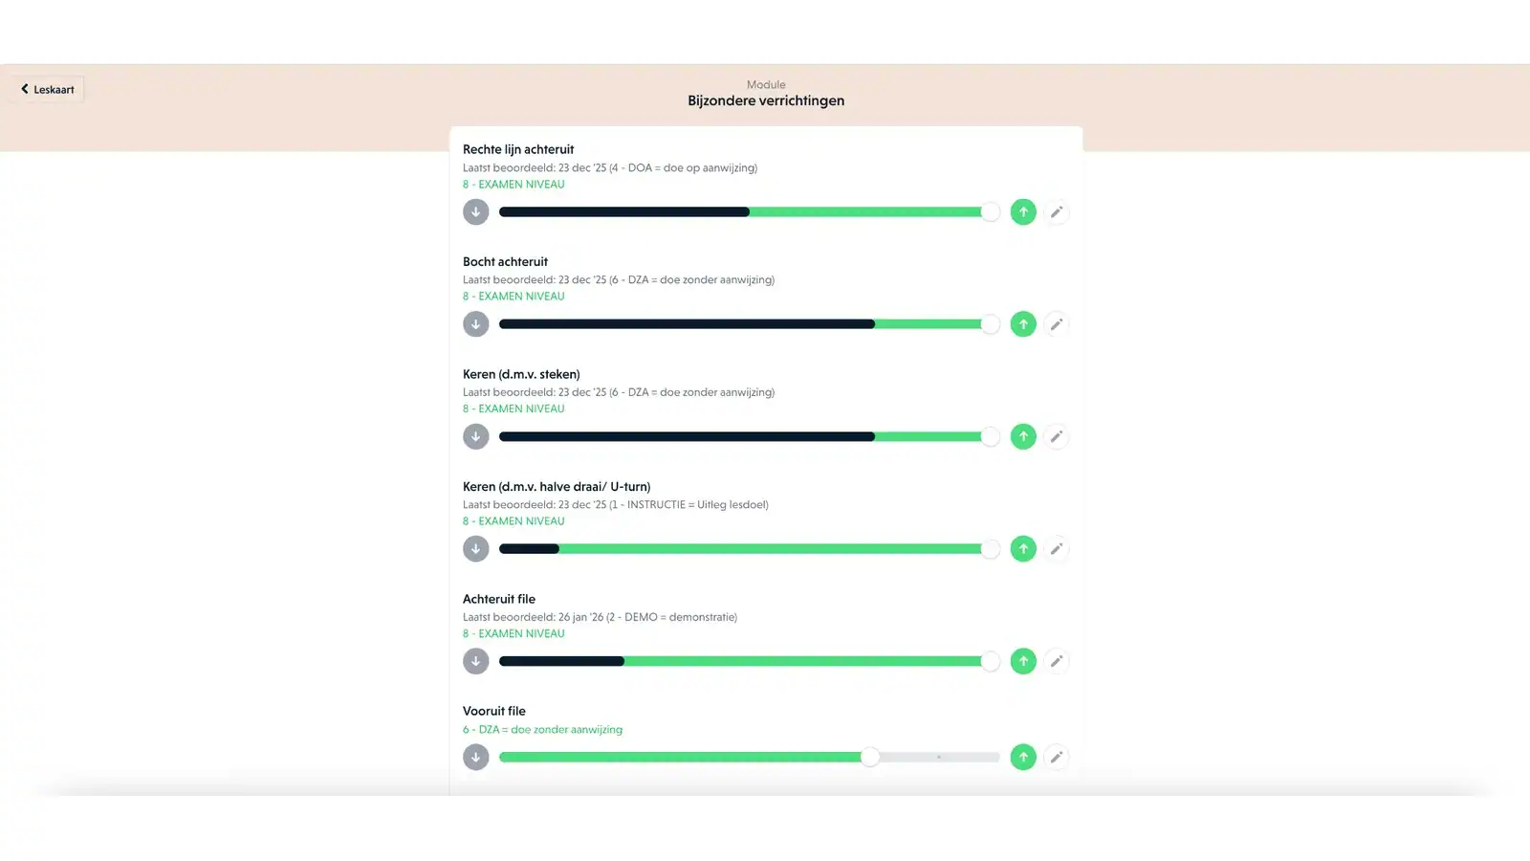The height and width of the screenshot is (861, 1530).
Task: Lower score for Rechte lijn achteruit
Action: (475, 212)
